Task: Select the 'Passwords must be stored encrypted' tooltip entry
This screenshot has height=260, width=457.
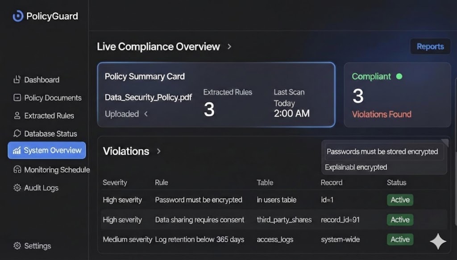Action: (382, 152)
